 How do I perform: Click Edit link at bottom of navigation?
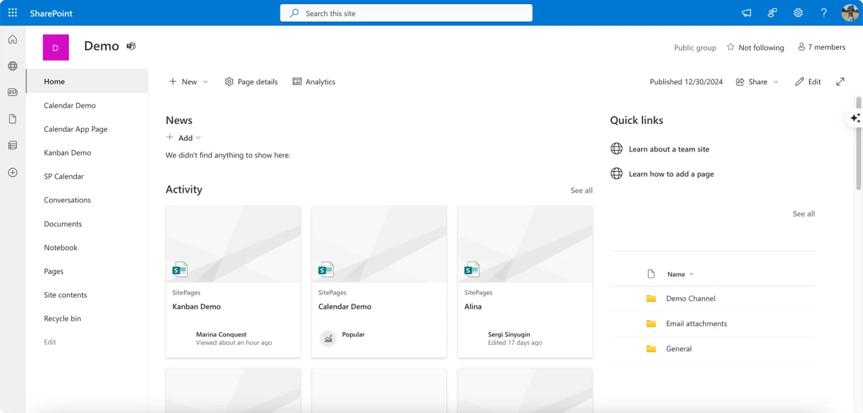50,342
